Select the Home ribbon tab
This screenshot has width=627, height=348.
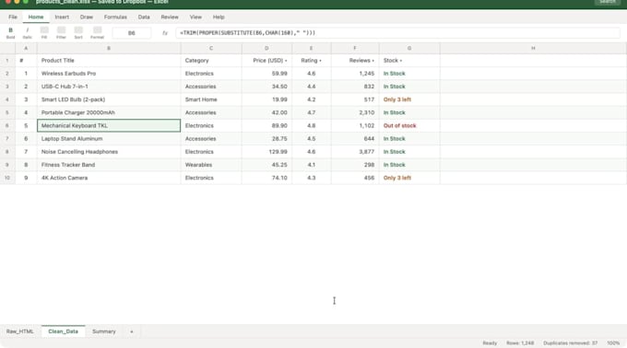[36, 17]
